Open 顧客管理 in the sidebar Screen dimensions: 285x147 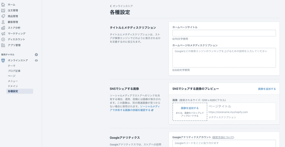pos(13,22)
